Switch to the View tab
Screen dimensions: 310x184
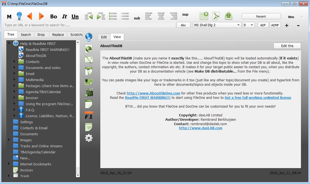click(117, 37)
